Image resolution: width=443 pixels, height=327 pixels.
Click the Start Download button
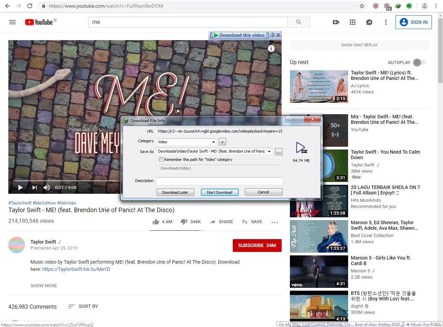pos(219,192)
